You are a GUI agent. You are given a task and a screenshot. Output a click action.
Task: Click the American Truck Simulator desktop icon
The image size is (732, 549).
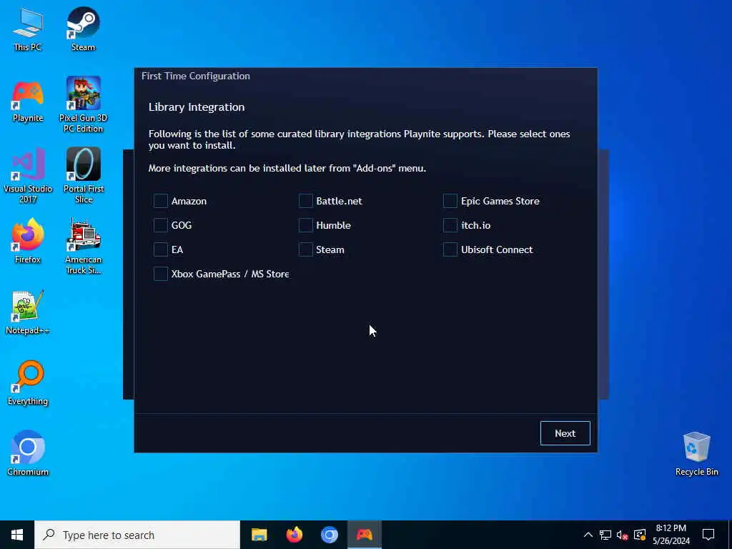[83, 246]
